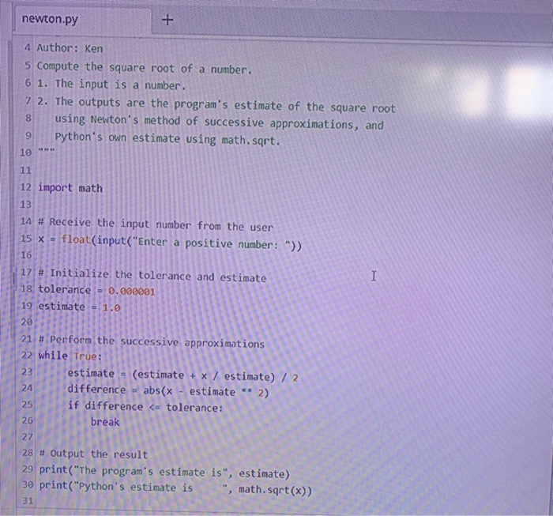Click the word 'tolerance' on line 18
Screen dimensions: 553x516
click(x=65, y=289)
